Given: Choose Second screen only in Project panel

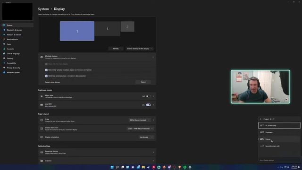Looking at the screenshot, I should click(279, 146).
